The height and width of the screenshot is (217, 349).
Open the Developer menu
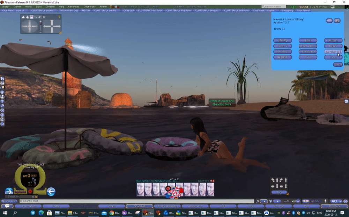point(89,7)
